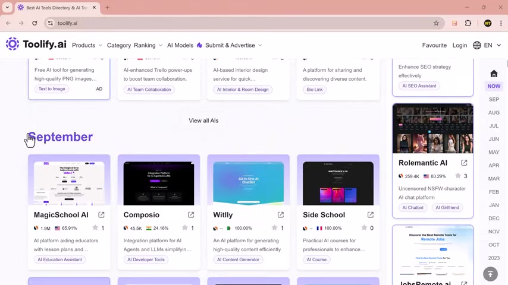The height and width of the screenshot is (285, 508).
Task: Click the Bio Link tag
Action: tap(315, 90)
